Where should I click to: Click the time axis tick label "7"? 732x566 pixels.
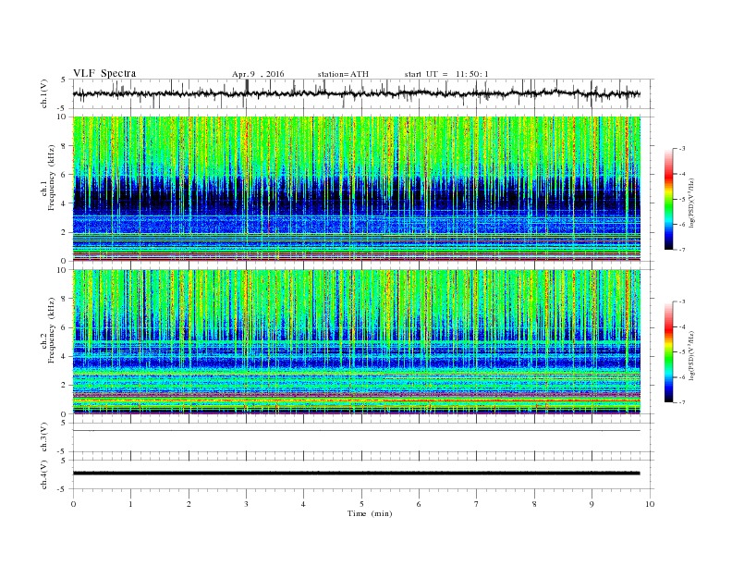pos(477,504)
